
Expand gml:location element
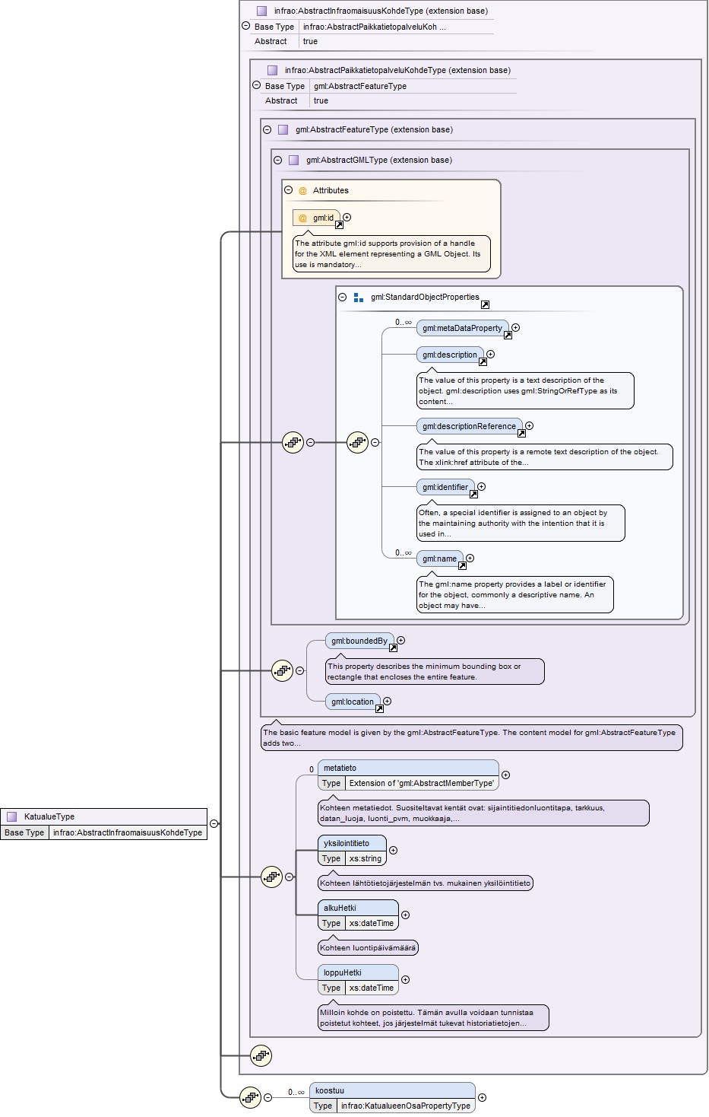[387, 701]
